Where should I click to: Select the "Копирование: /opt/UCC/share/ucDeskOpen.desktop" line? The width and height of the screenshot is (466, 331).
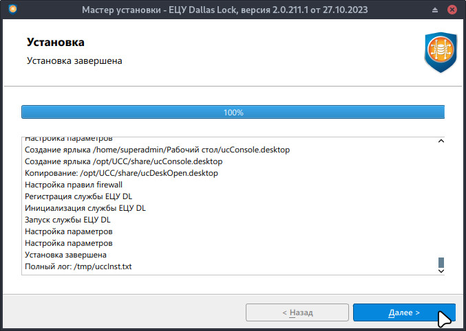121,173
